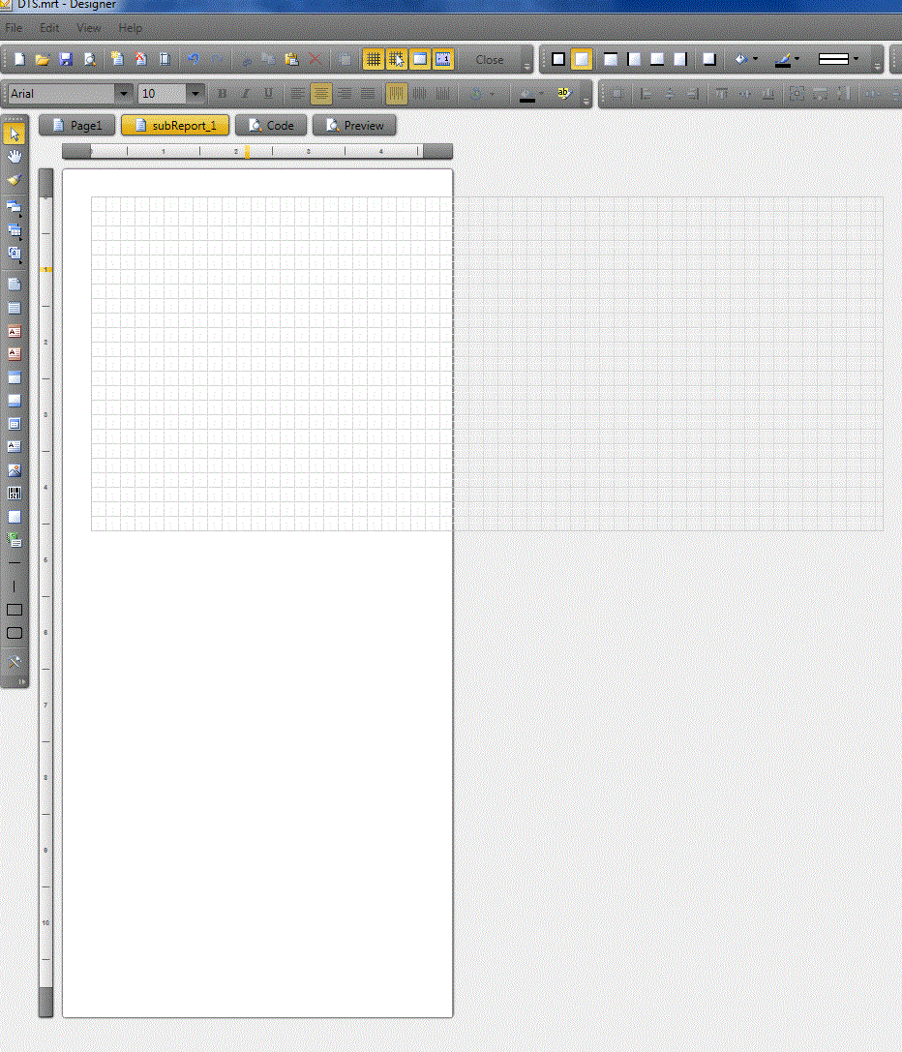Open the border color brush dropdown arrow
The height and width of the screenshot is (1052, 902).
[797, 59]
